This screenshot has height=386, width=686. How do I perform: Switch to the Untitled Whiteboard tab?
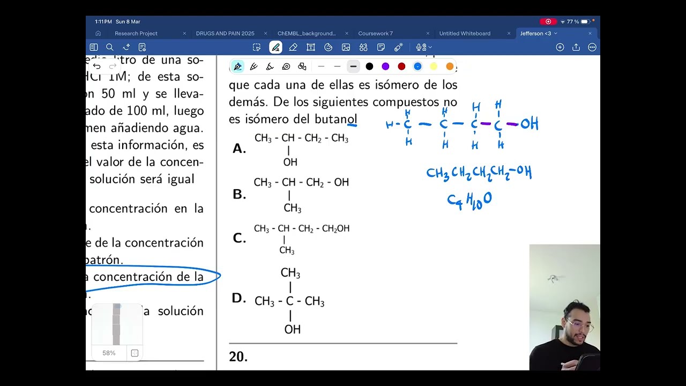click(465, 33)
